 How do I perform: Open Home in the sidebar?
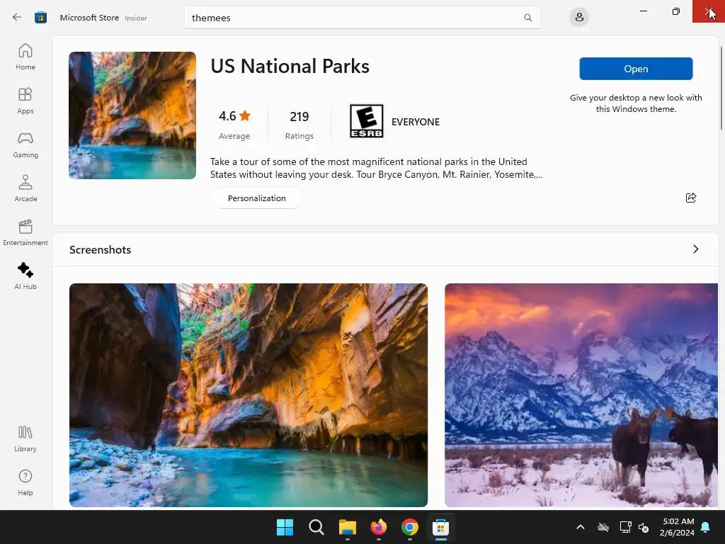coord(25,57)
